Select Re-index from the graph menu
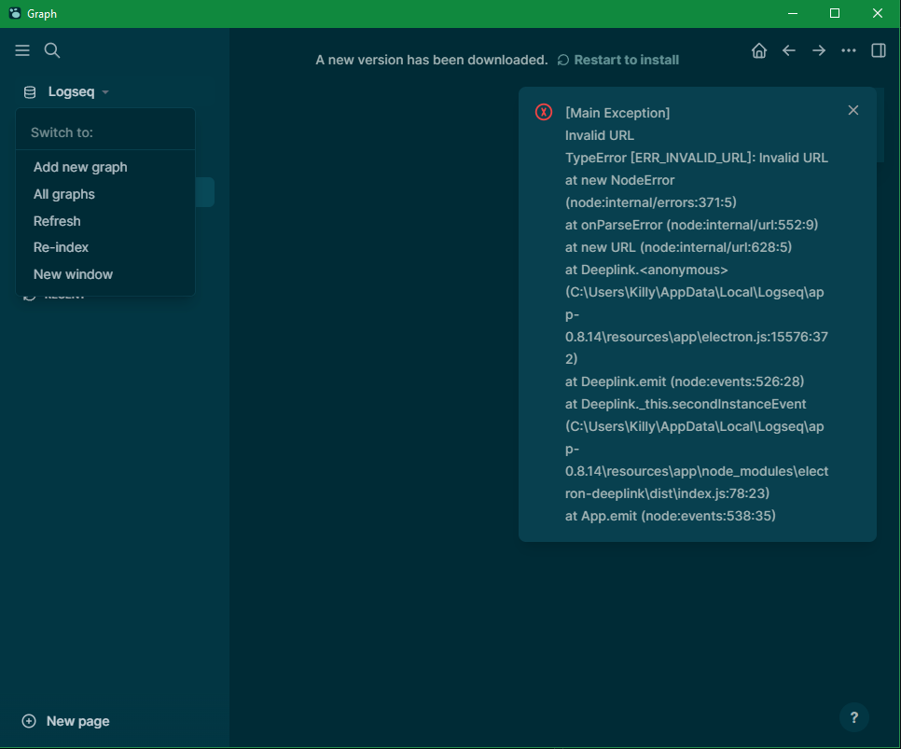 tap(60, 247)
